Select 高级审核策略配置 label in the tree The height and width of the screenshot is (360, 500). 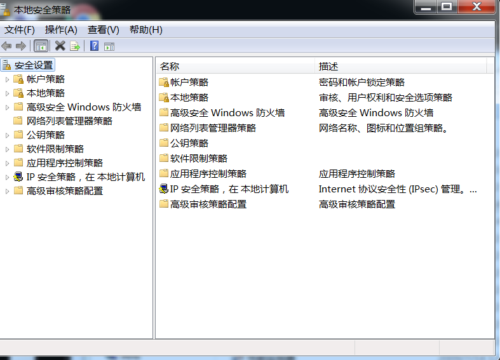point(65,191)
